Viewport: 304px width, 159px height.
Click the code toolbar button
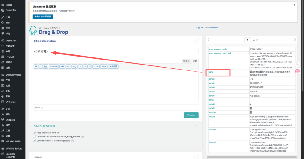(x=96, y=67)
